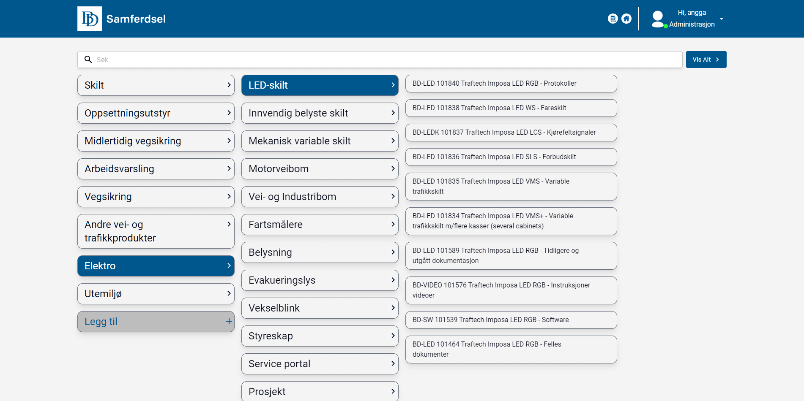Click the user avatar icon
804x401 pixels.
point(658,19)
